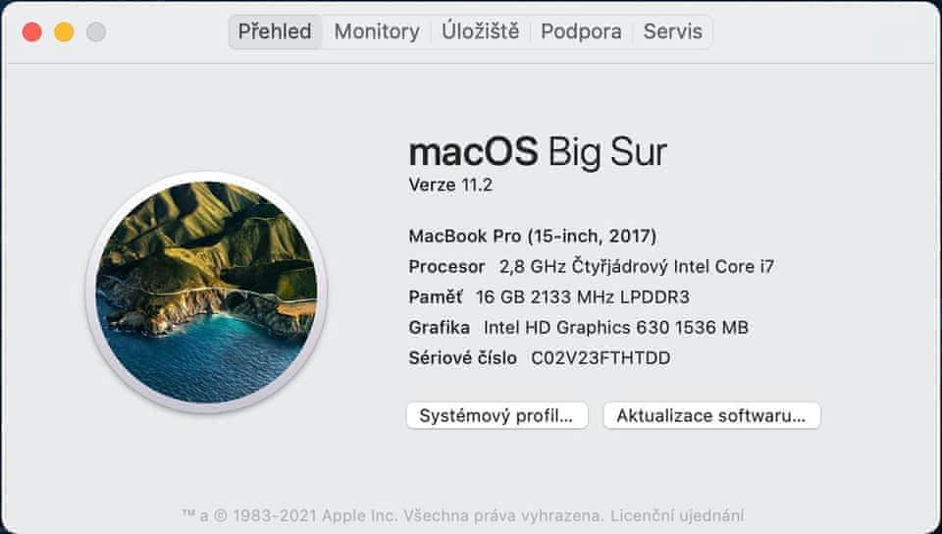The height and width of the screenshot is (534, 942).
Task: Minimize the window with the yellow button
Action: [x=64, y=32]
